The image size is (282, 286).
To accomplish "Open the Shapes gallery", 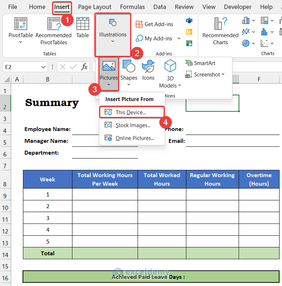I will pos(129,73).
